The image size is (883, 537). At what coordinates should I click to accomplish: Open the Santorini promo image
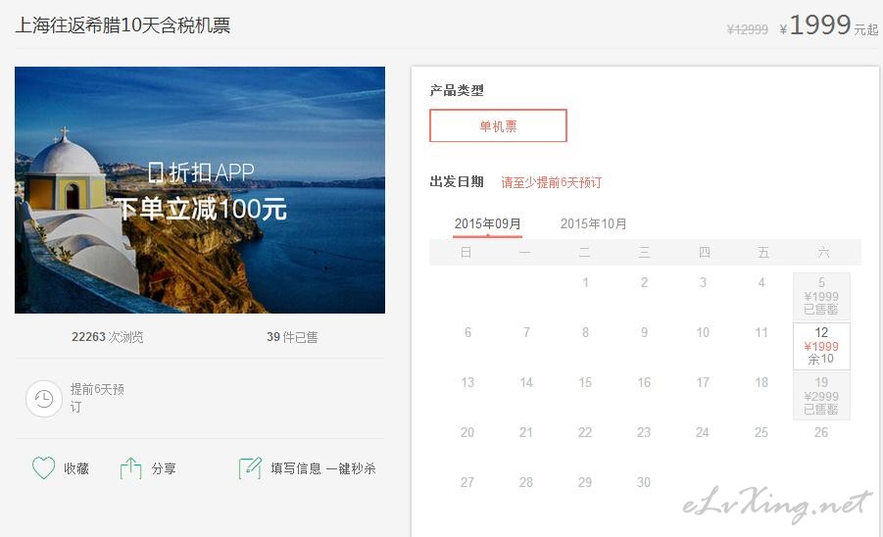coord(200,190)
